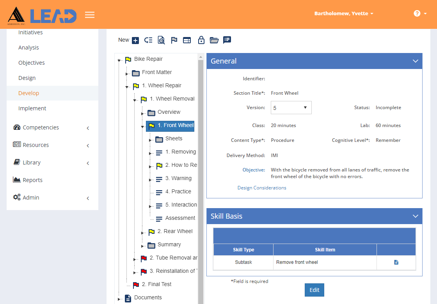The image size is (437, 304).
Task: Click the table layout toolbar icon
Action: point(187,41)
